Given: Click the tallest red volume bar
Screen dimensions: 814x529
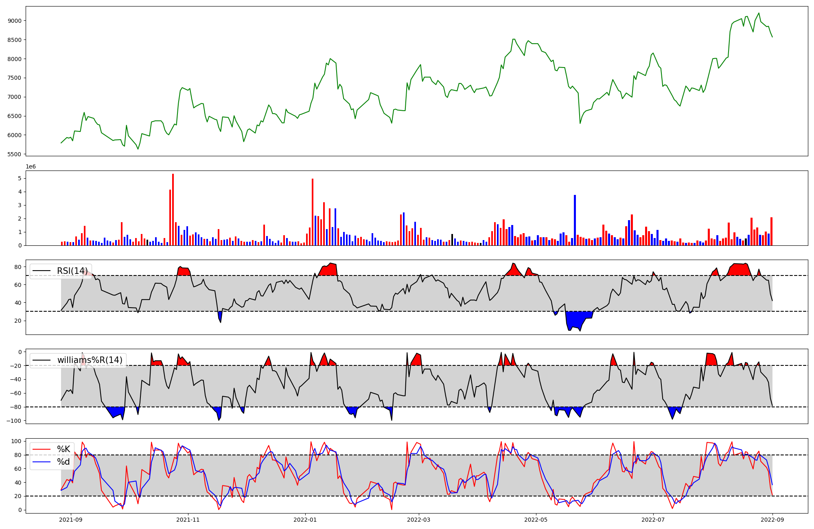Looking at the screenshot, I should [x=173, y=210].
